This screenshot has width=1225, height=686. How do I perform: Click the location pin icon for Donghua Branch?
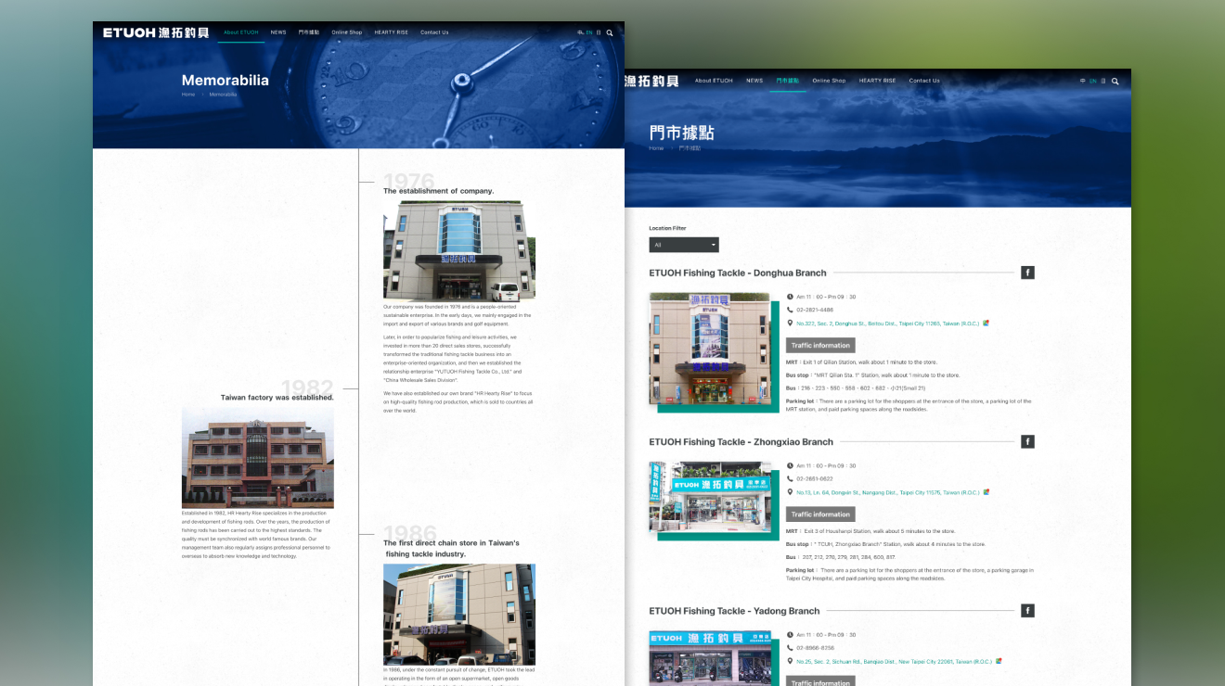790,324
